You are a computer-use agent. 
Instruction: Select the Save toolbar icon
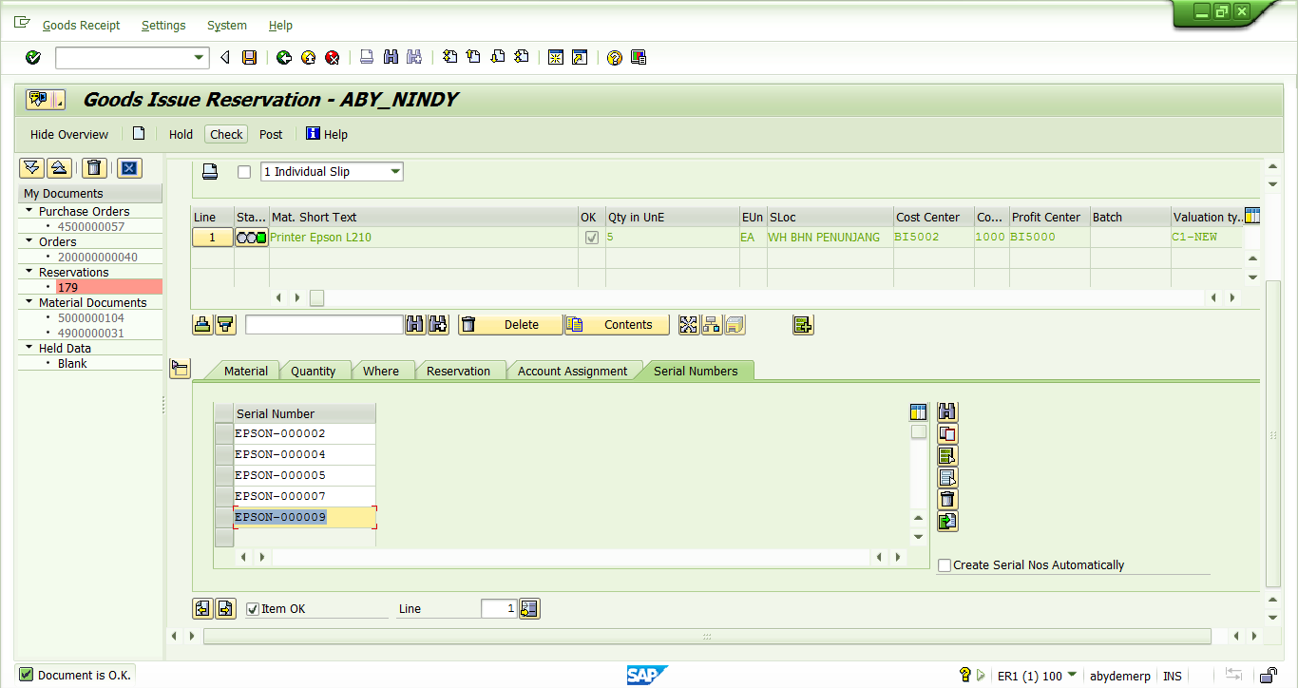coord(249,57)
